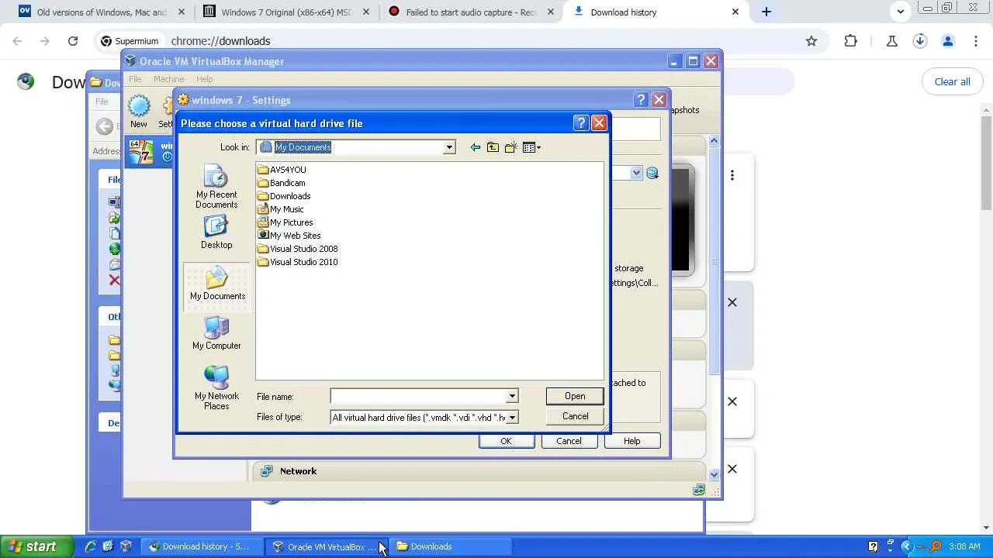Select the My Web Sites folder
This screenshot has height=558, width=993.
pyautogui.click(x=289, y=236)
